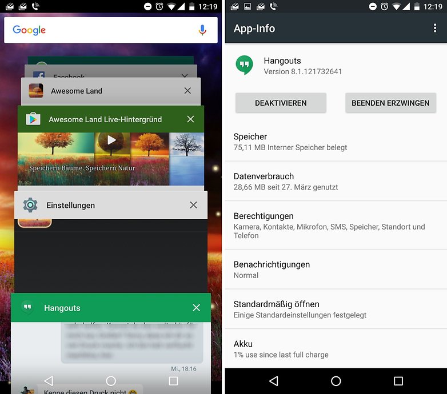Close the Awesome Land recent app card
The height and width of the screenshot is (394, 447).
(187, 91)
